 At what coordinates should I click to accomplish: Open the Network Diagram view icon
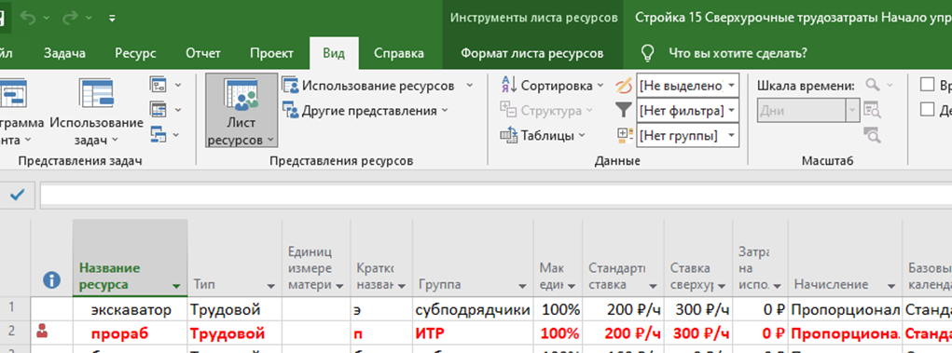159,85
